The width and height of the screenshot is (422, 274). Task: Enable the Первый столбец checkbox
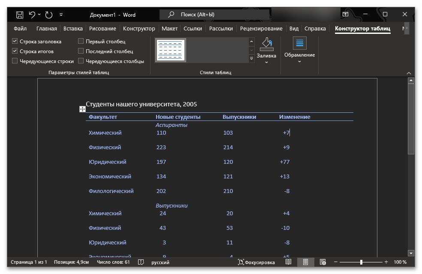coord(81,42)
